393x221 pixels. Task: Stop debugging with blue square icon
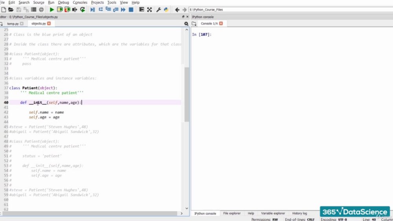131,9
